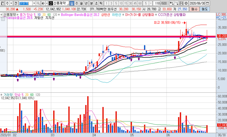Switch to the 년 yearly chart tab
Viewport: 227px width, 137px height.
click(x=86, y=3)
